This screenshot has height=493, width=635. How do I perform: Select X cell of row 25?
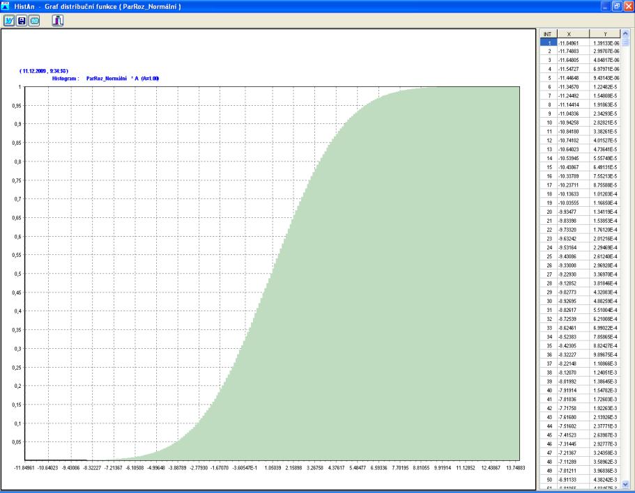[573, 256]
